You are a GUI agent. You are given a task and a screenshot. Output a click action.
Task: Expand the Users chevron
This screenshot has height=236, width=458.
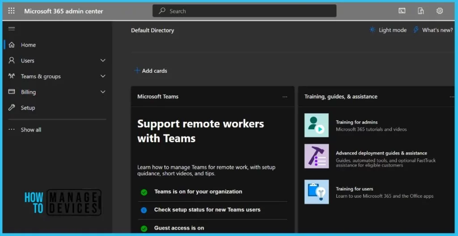coord(103,61)
